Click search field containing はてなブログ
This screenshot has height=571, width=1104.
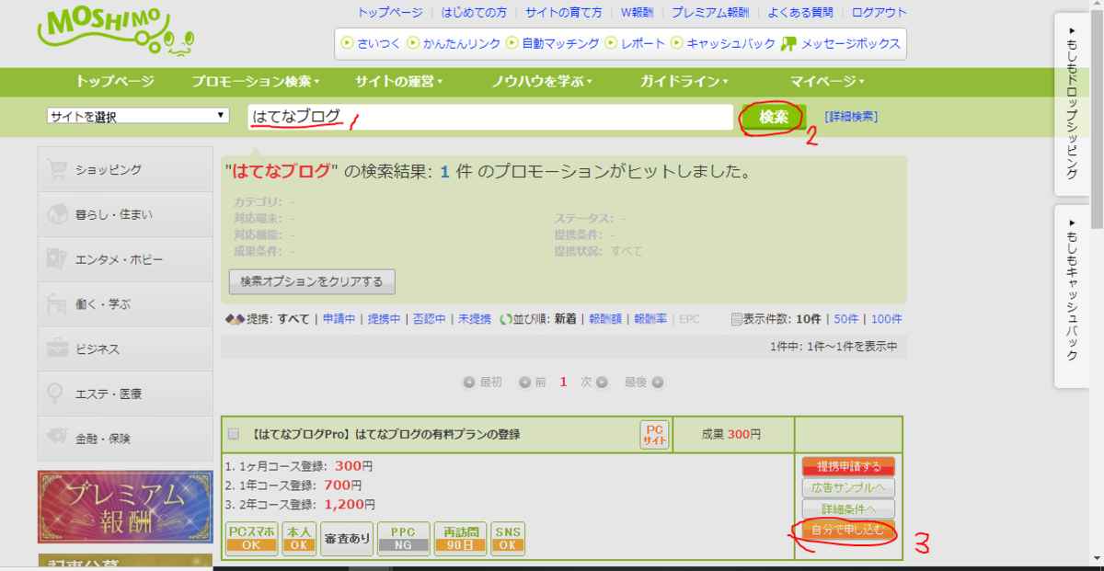click(x=490, y=117)
